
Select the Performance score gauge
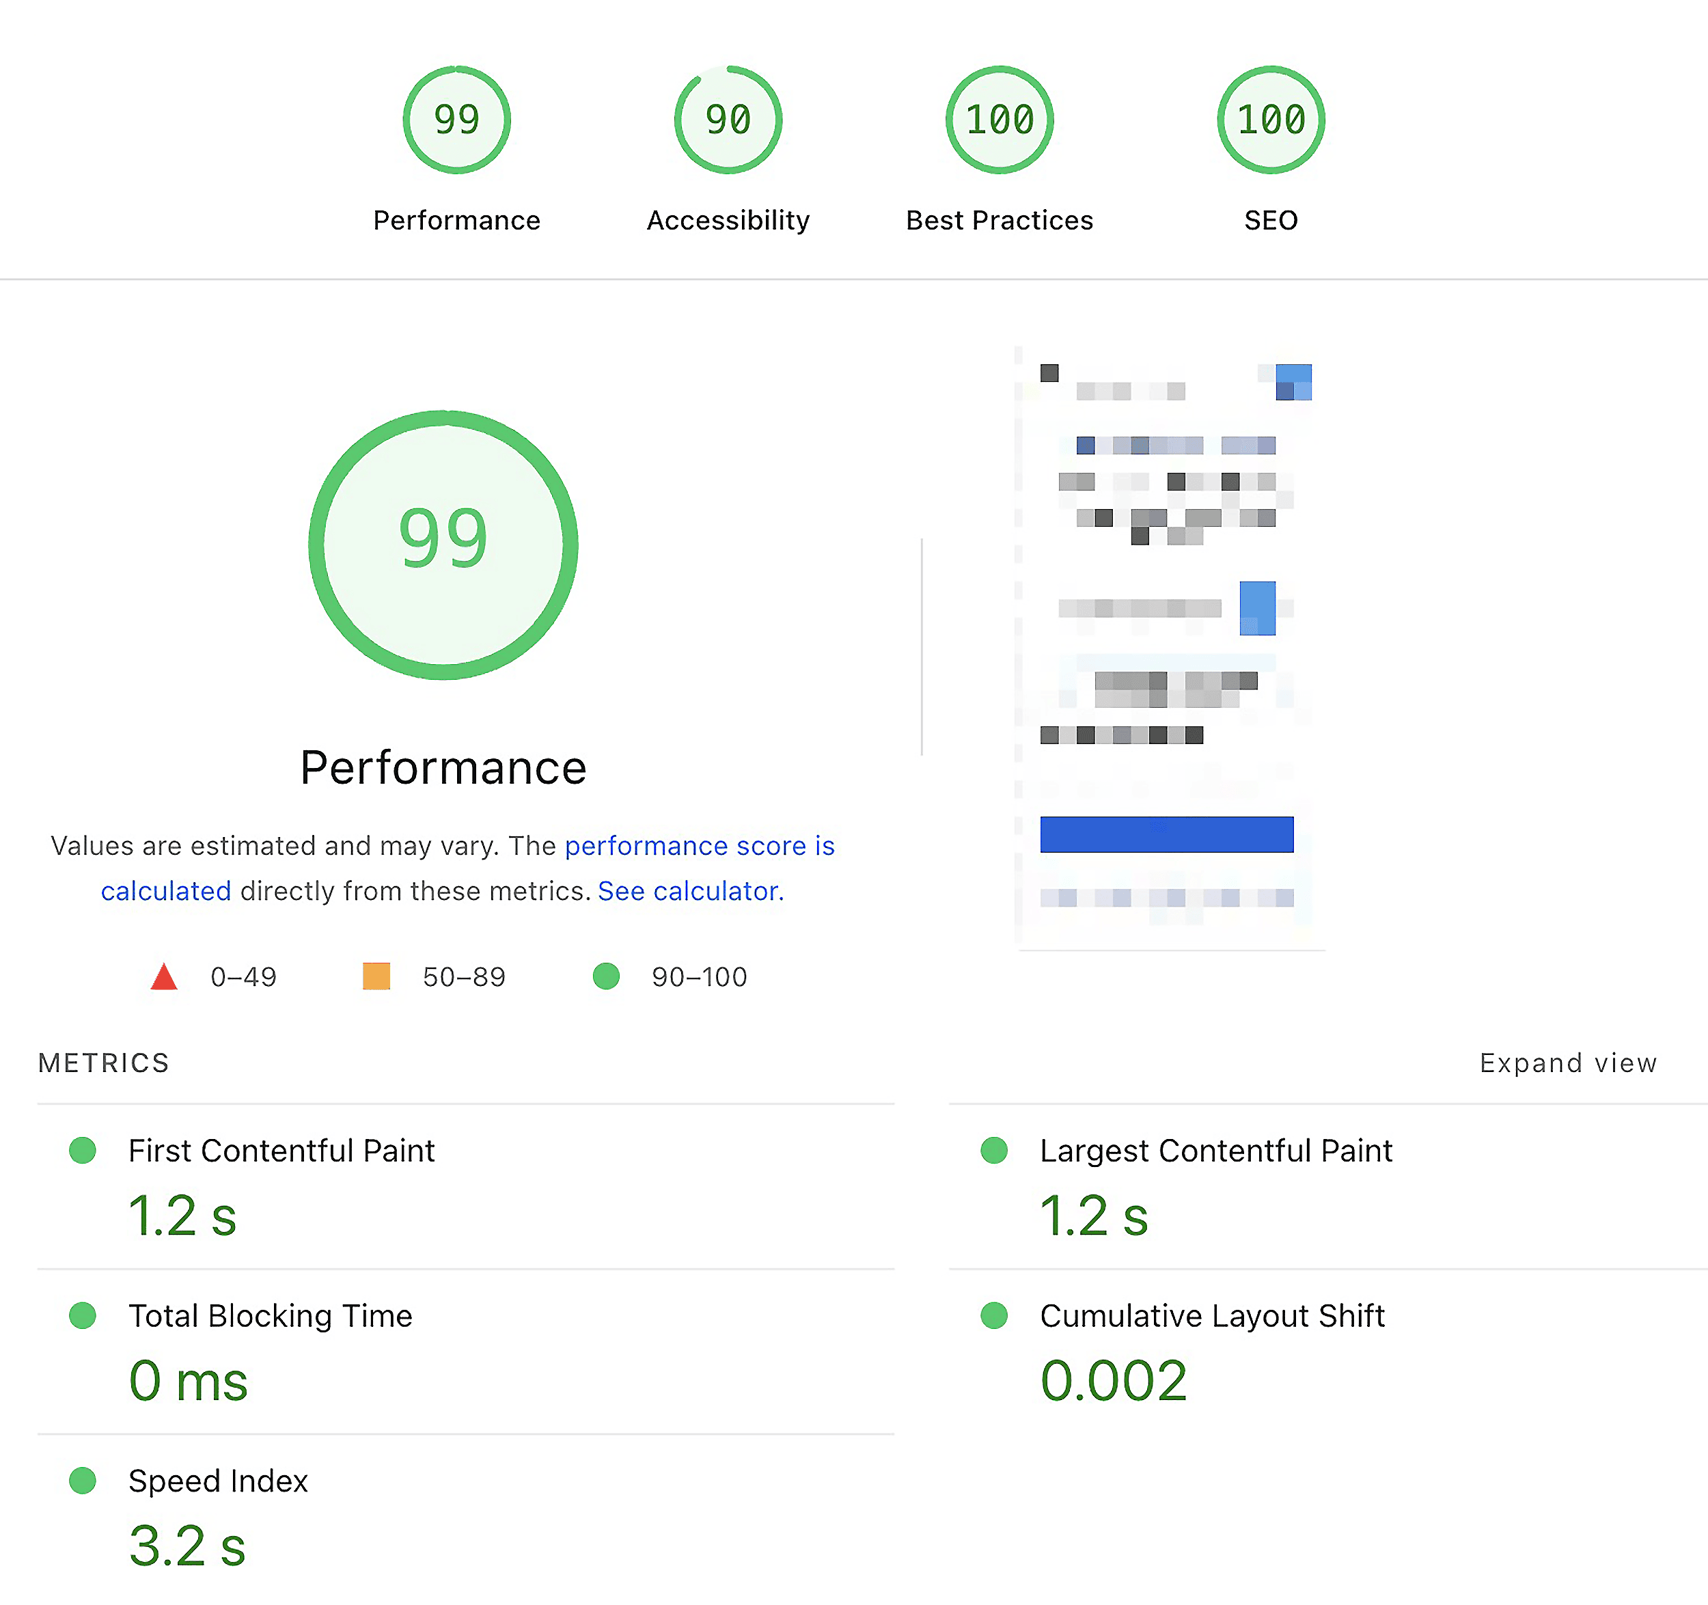455,120
